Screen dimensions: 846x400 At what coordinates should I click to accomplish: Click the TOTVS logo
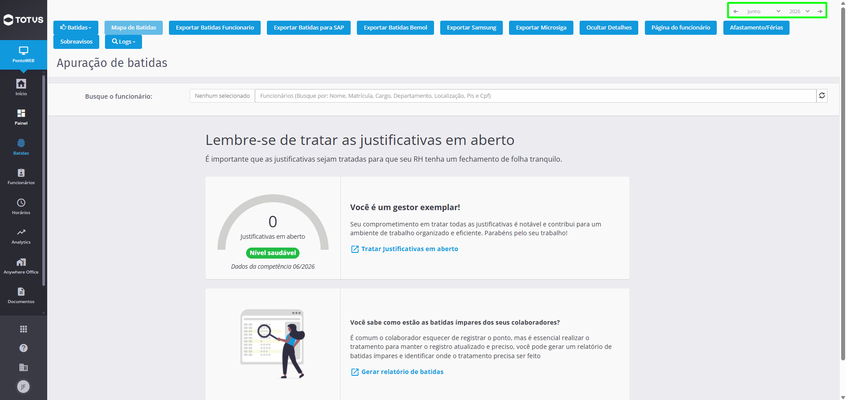pos(23,20)
